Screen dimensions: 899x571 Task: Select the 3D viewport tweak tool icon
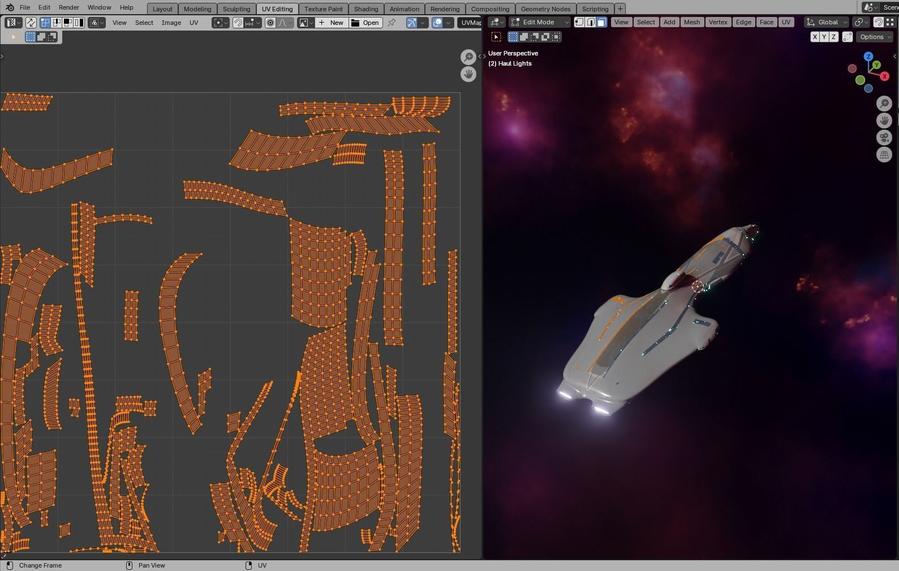click(x=496, y=37)
